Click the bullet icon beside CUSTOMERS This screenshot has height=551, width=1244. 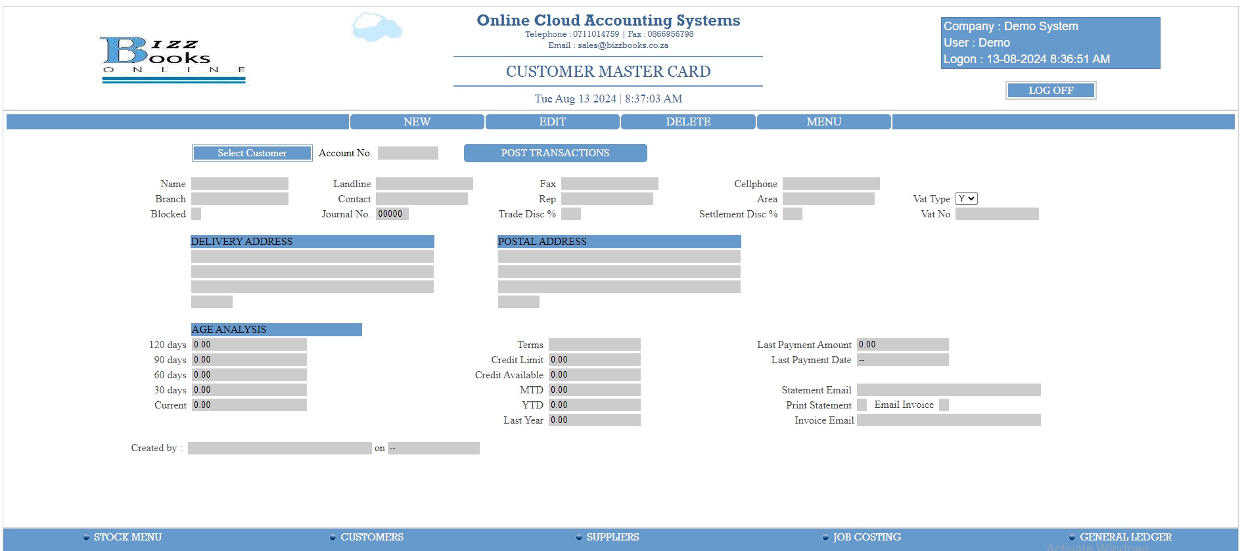[333, 537]
